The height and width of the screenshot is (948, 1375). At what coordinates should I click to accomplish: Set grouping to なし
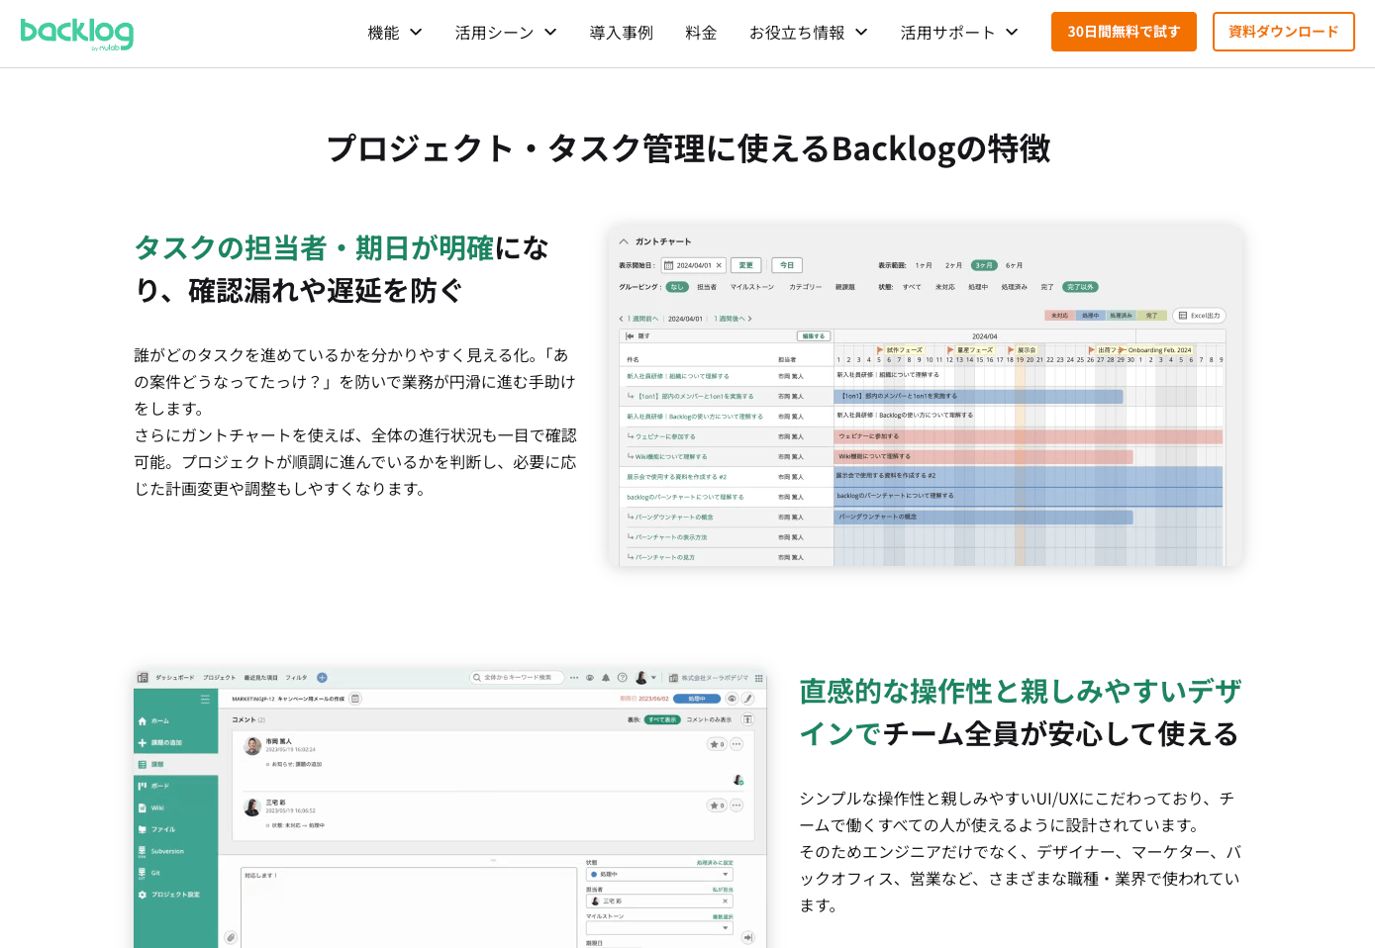[x=677, y=287]
